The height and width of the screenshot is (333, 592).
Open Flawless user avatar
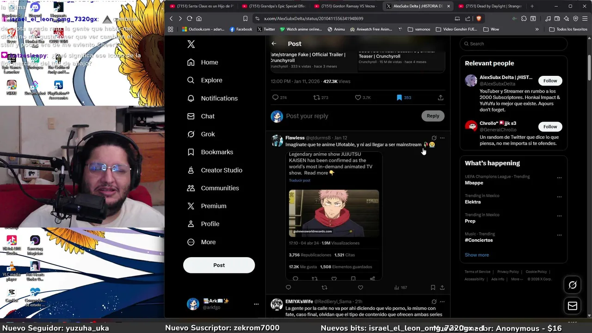coord(277,141)
